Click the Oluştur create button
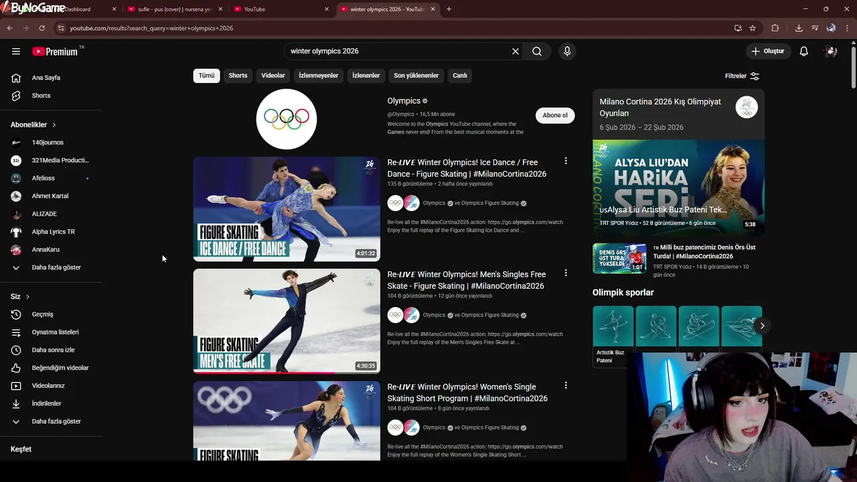 (x=767, y=51)
